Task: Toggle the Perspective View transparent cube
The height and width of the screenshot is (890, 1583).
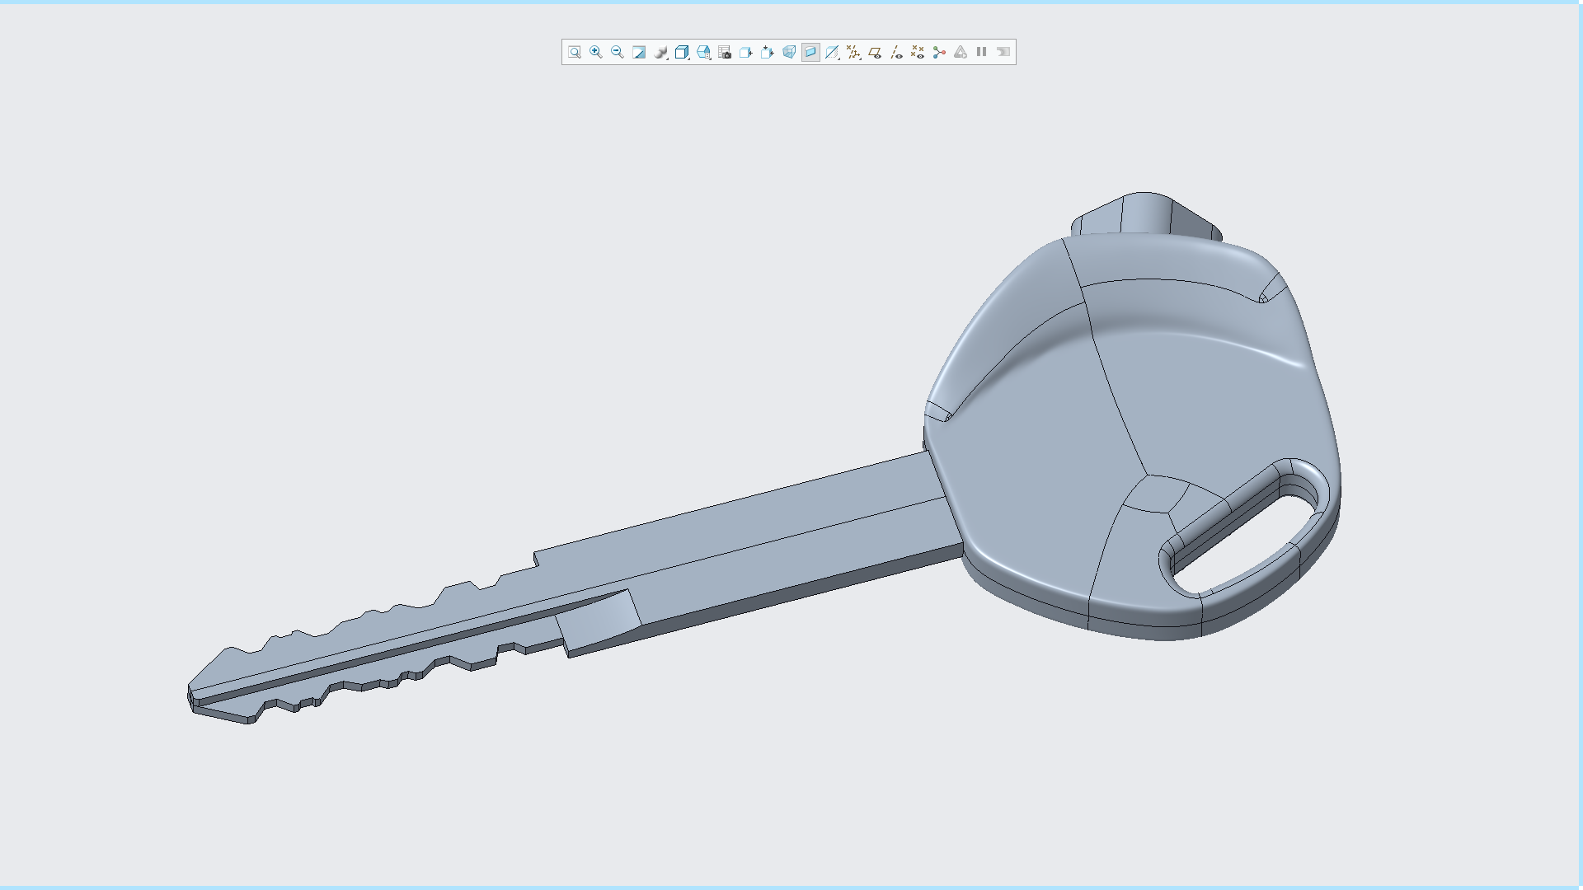Action: [789, 52]
